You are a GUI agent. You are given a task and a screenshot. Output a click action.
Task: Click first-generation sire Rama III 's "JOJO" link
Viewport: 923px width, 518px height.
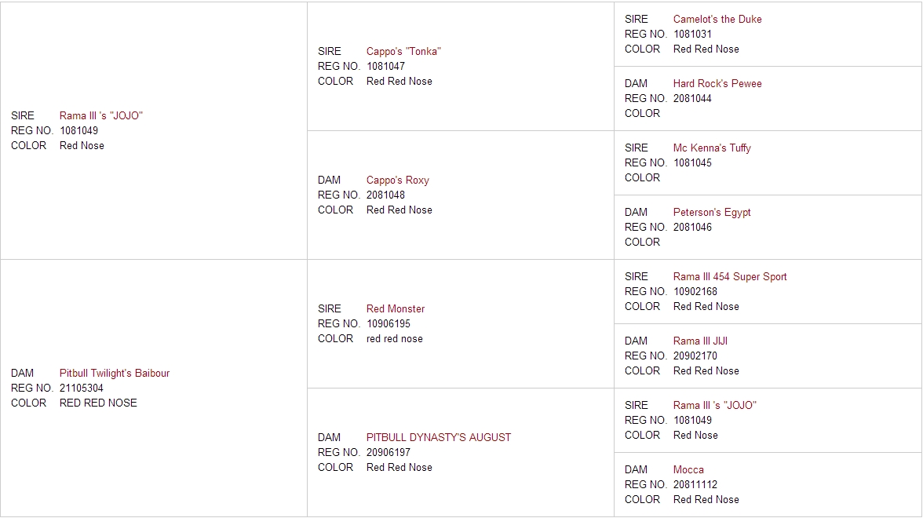pyautogui.click(x=100, y=116)
